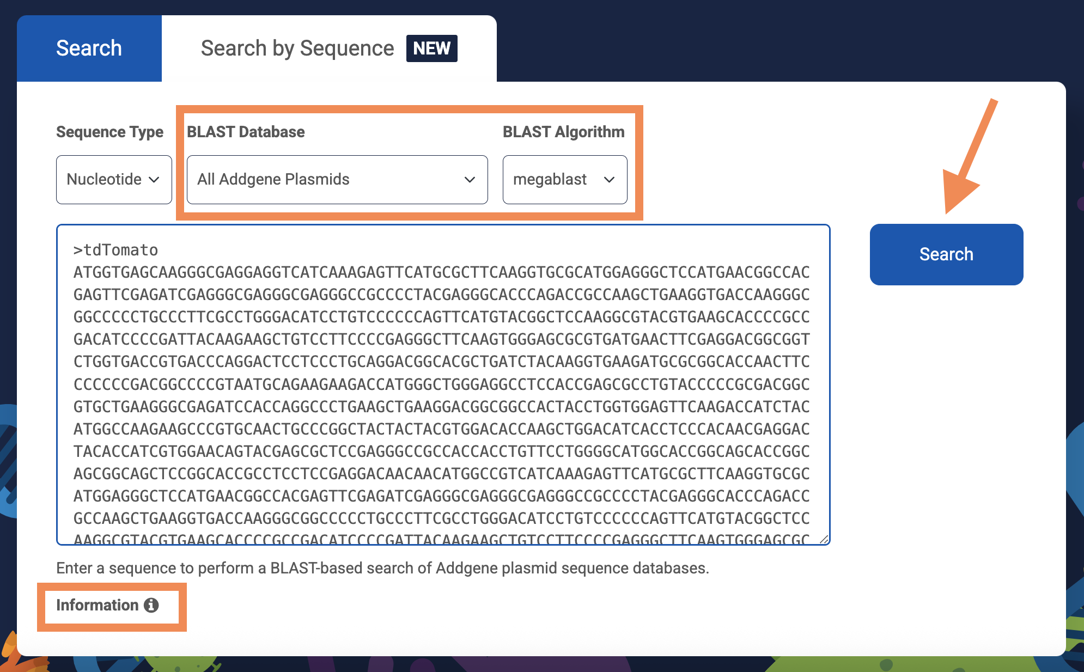1084x672 pixels.
Task: Expand the All Addgene Plasmids database dropdown
Action: 337,180
